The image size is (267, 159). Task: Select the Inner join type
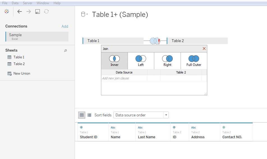114,61
